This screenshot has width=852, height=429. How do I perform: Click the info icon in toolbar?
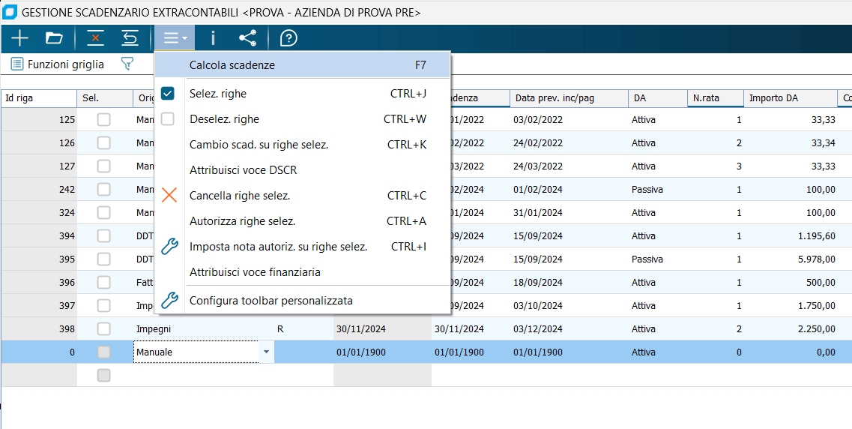tap(213, 38)
